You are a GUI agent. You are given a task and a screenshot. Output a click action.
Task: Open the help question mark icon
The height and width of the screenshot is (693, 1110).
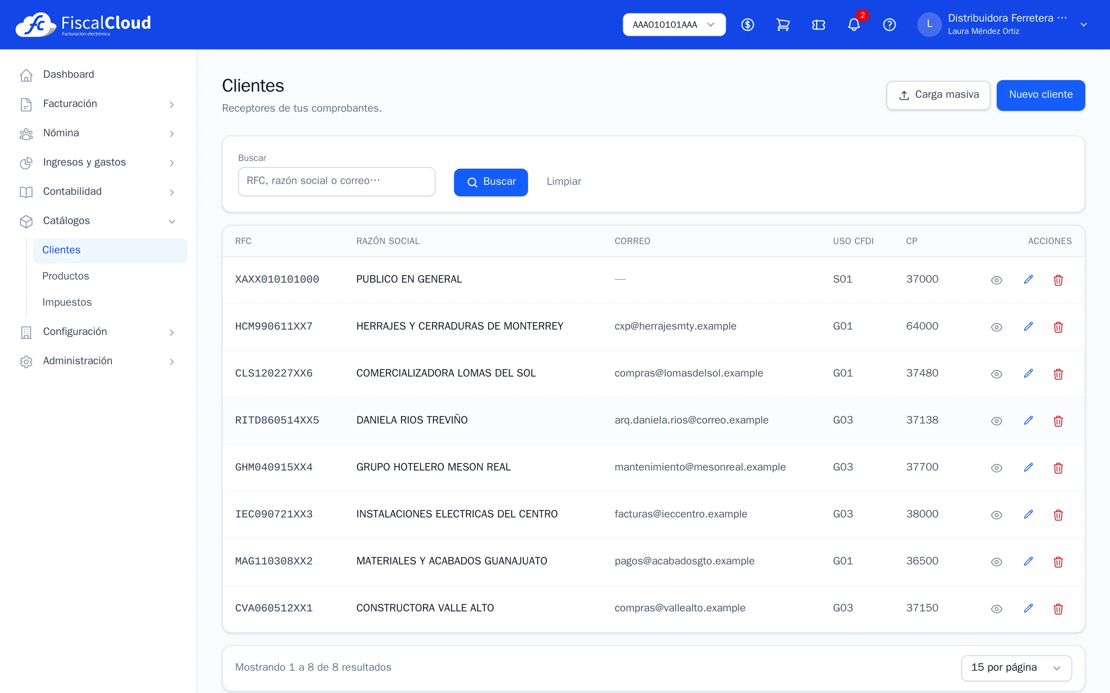click(x=890, y=25)
